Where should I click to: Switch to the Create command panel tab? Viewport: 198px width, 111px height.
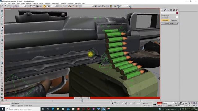[x=162, y=10]
